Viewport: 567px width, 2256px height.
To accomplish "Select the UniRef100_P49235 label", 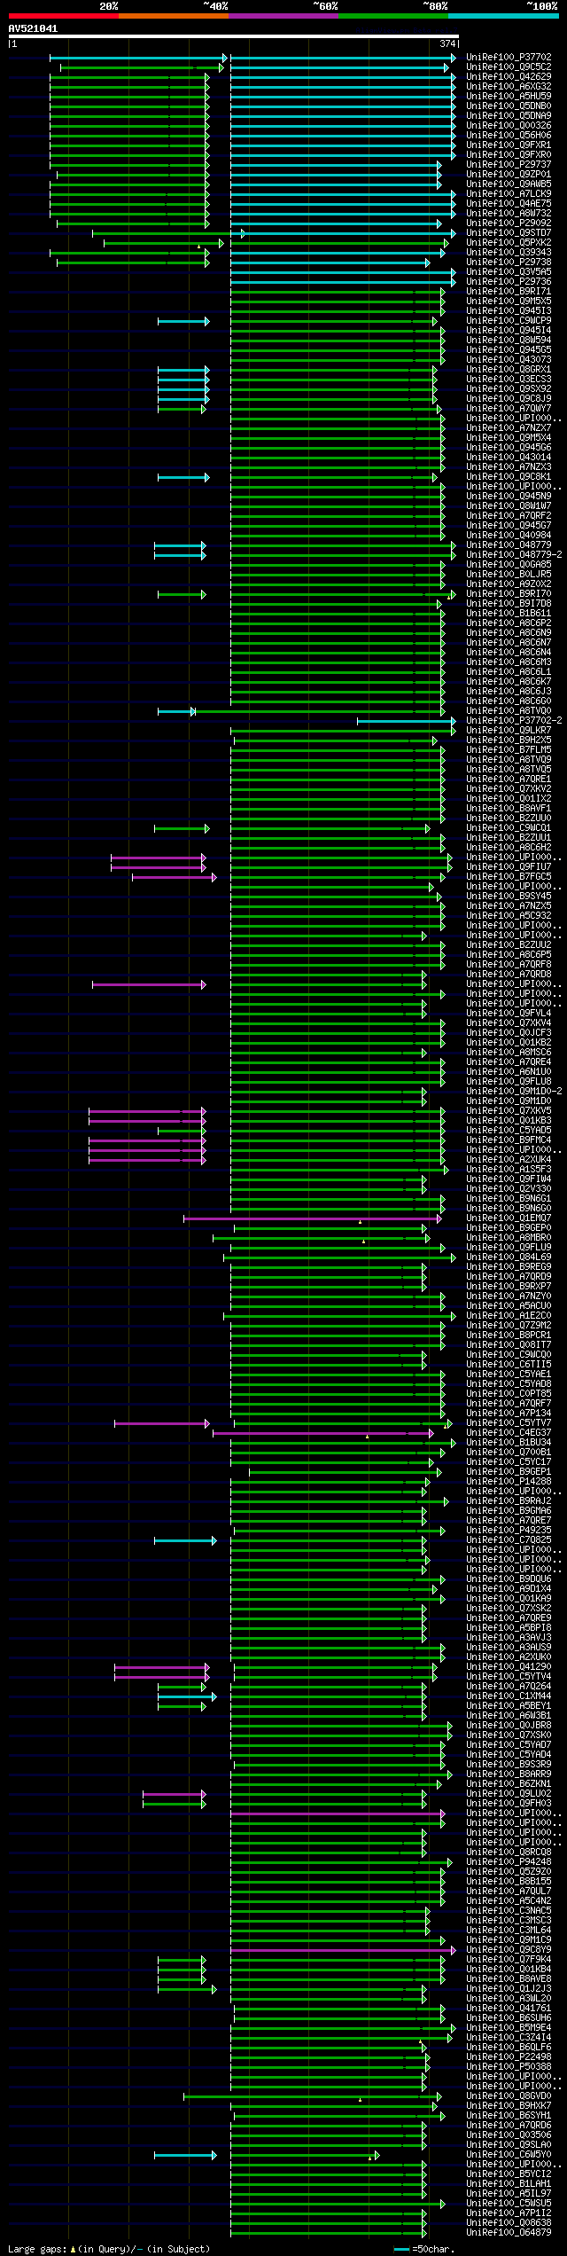I will coord(509,1531).
